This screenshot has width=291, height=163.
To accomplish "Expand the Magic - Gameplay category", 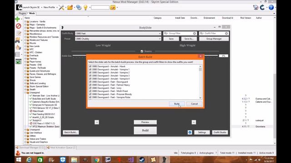I will point(25,24).
